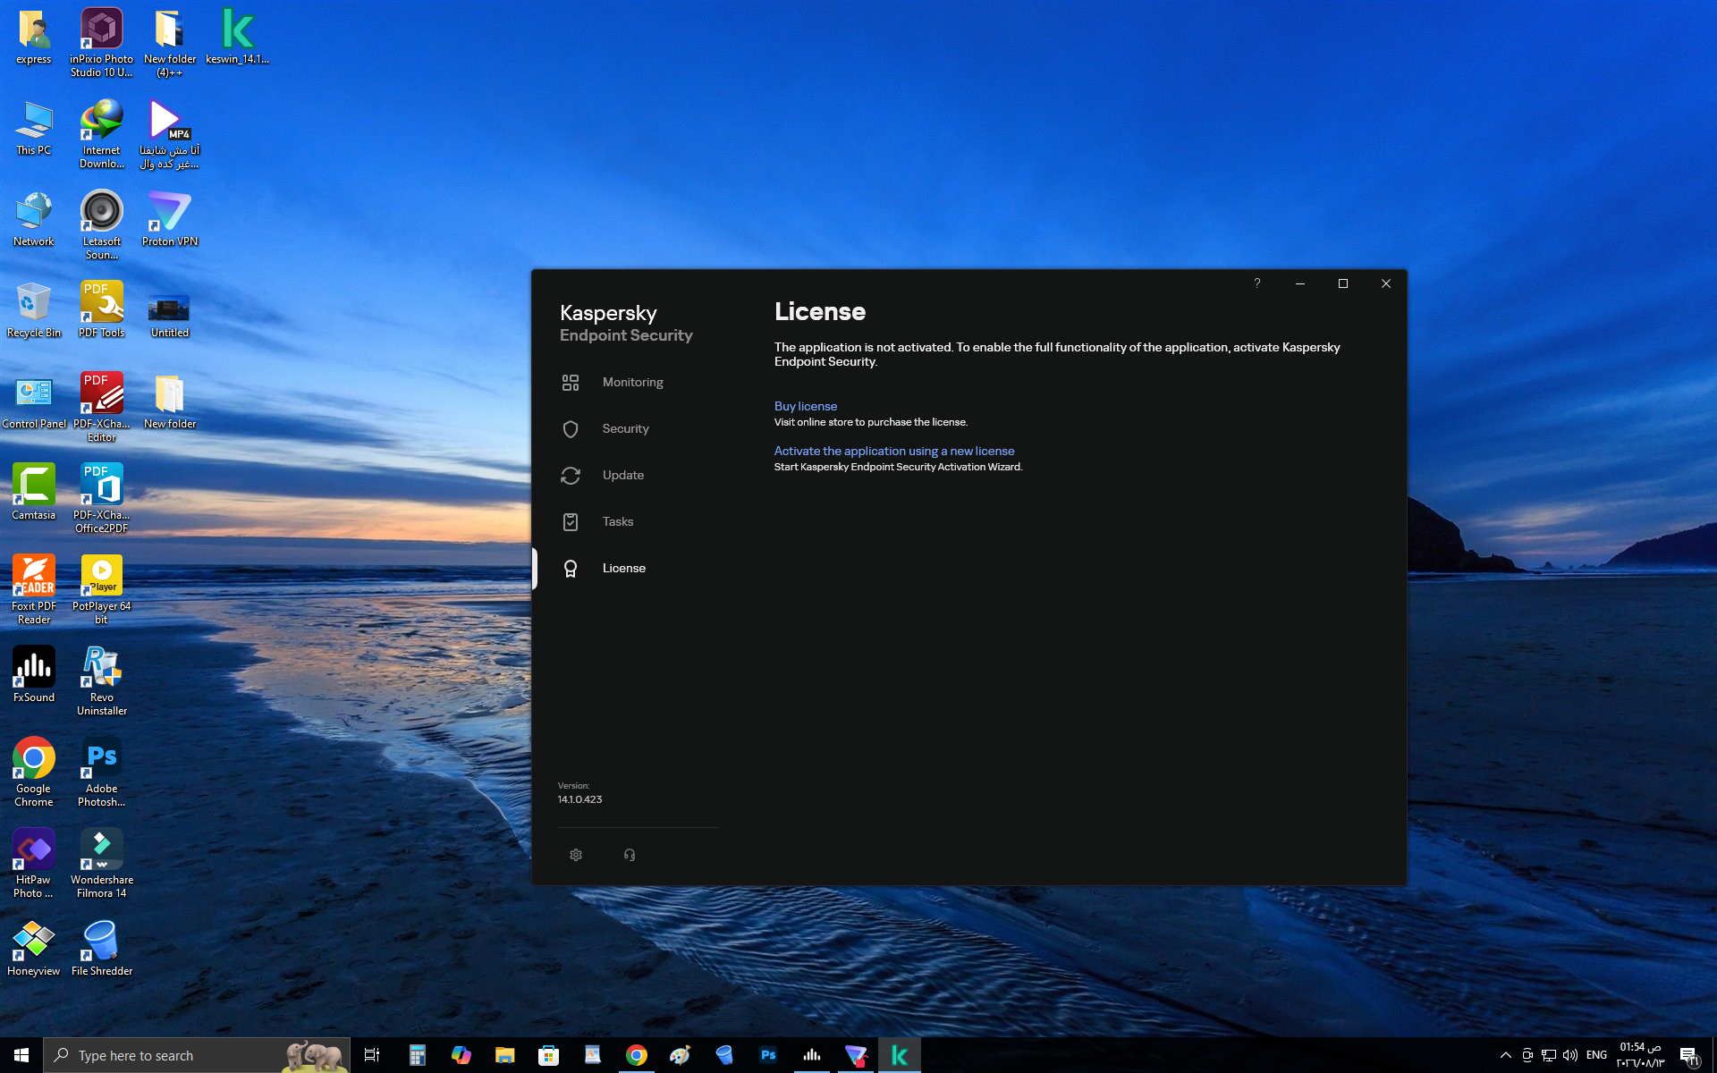Select the Revo Uninstaller desktop shortcut
The image size is (1717, 1073).
tap(102, 681)
